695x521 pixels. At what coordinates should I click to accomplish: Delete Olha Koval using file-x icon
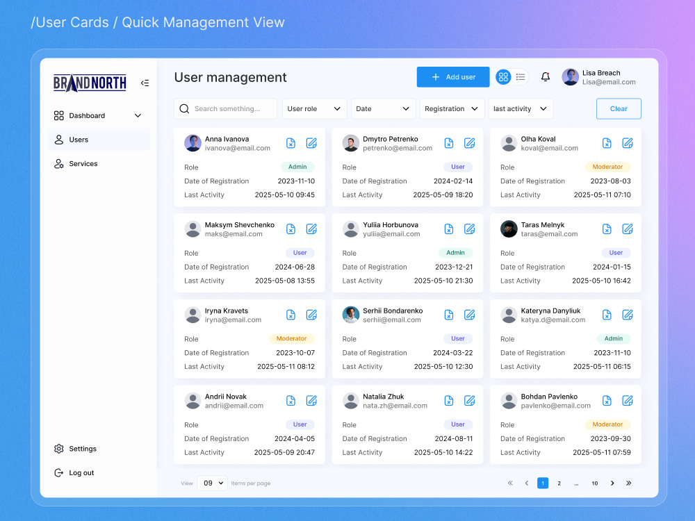(x=607, y=143)
